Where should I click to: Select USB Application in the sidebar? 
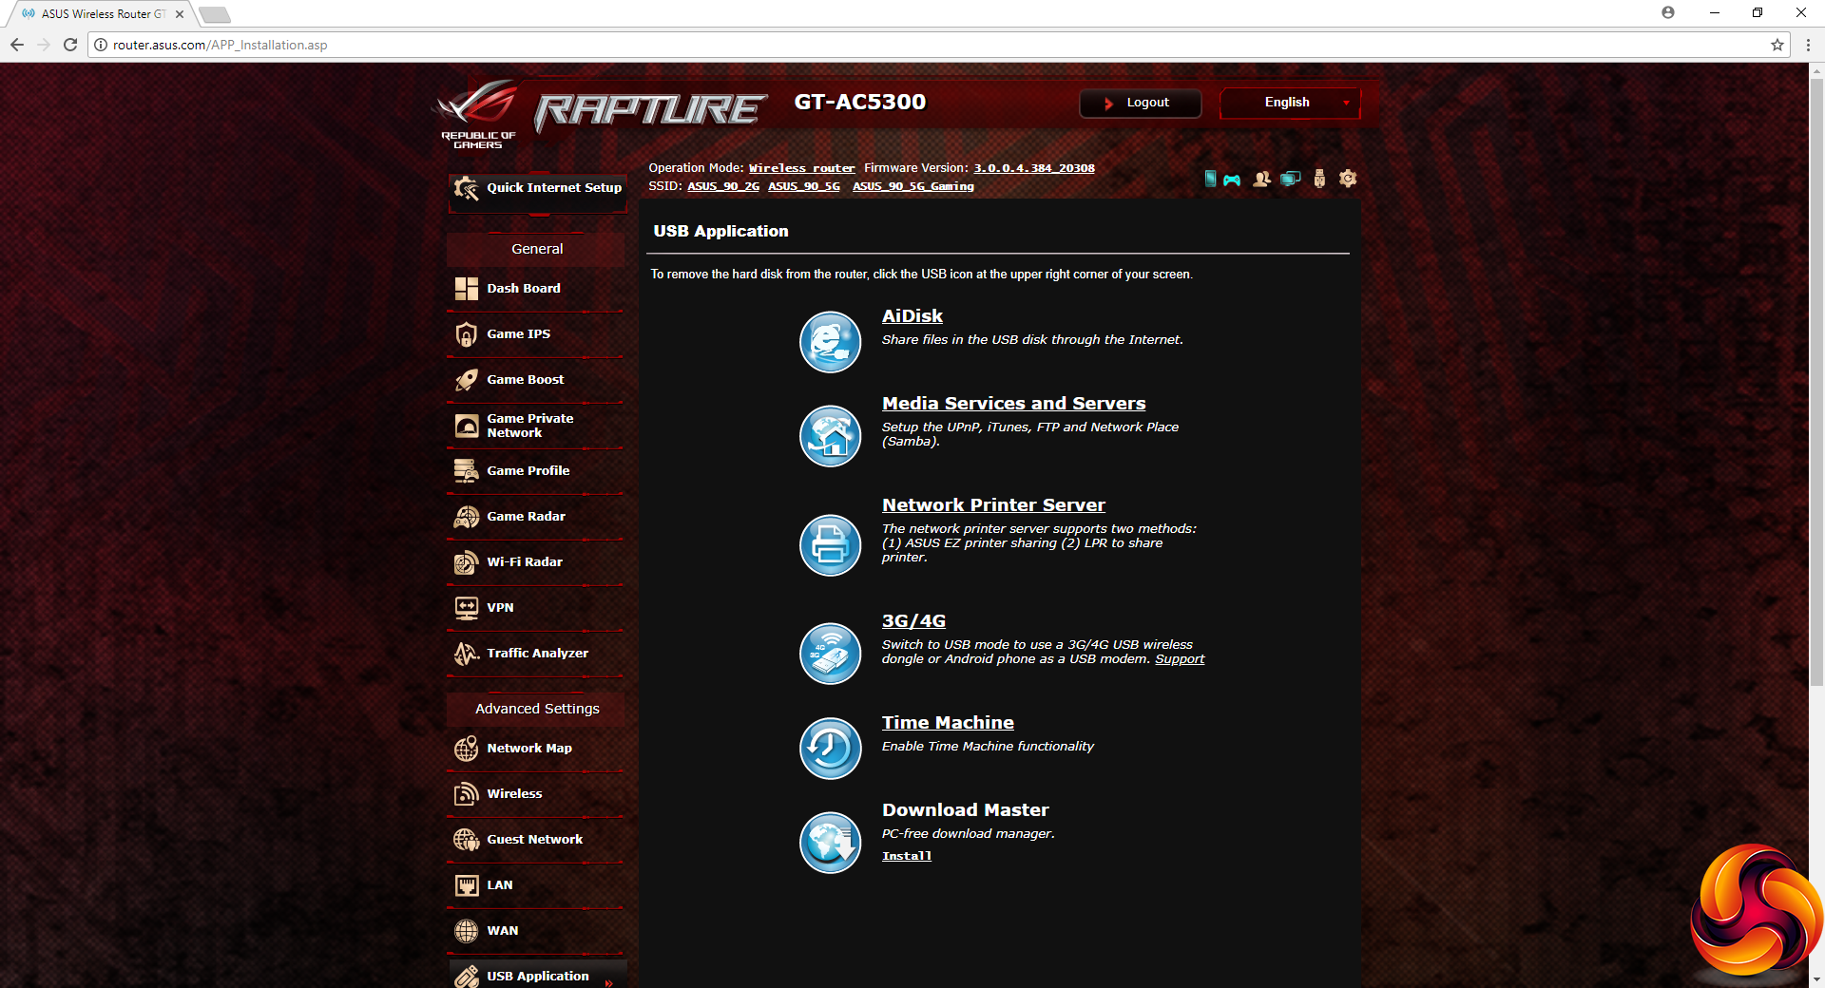click(536, 976)
